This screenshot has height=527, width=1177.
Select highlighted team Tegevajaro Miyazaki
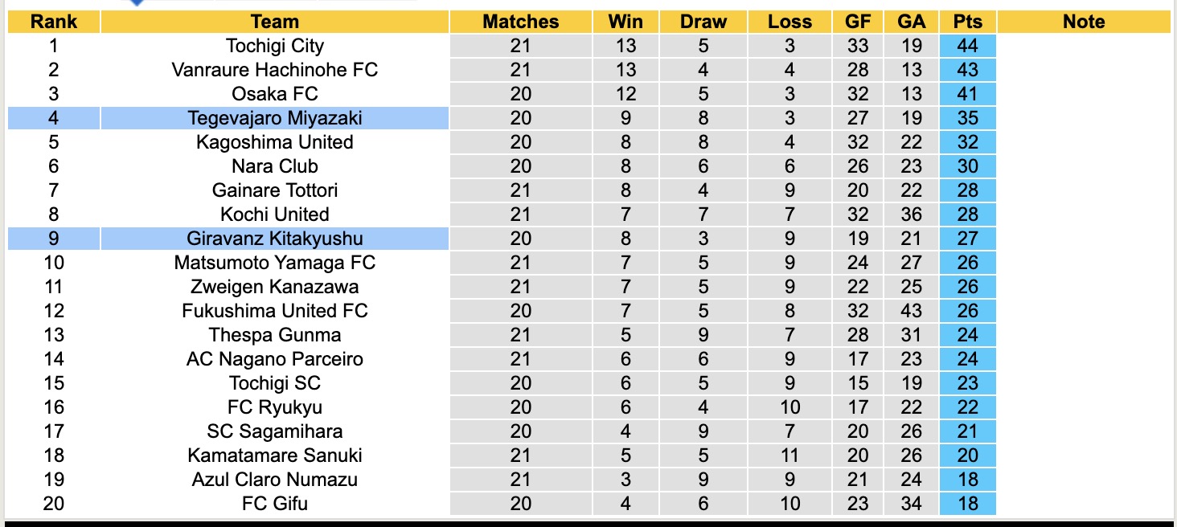point(274,118)
